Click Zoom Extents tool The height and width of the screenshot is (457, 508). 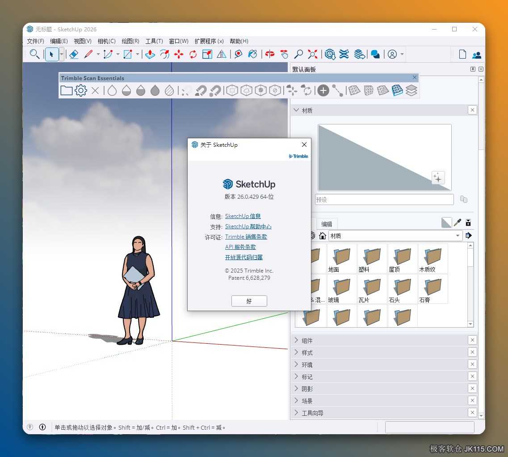313,54
